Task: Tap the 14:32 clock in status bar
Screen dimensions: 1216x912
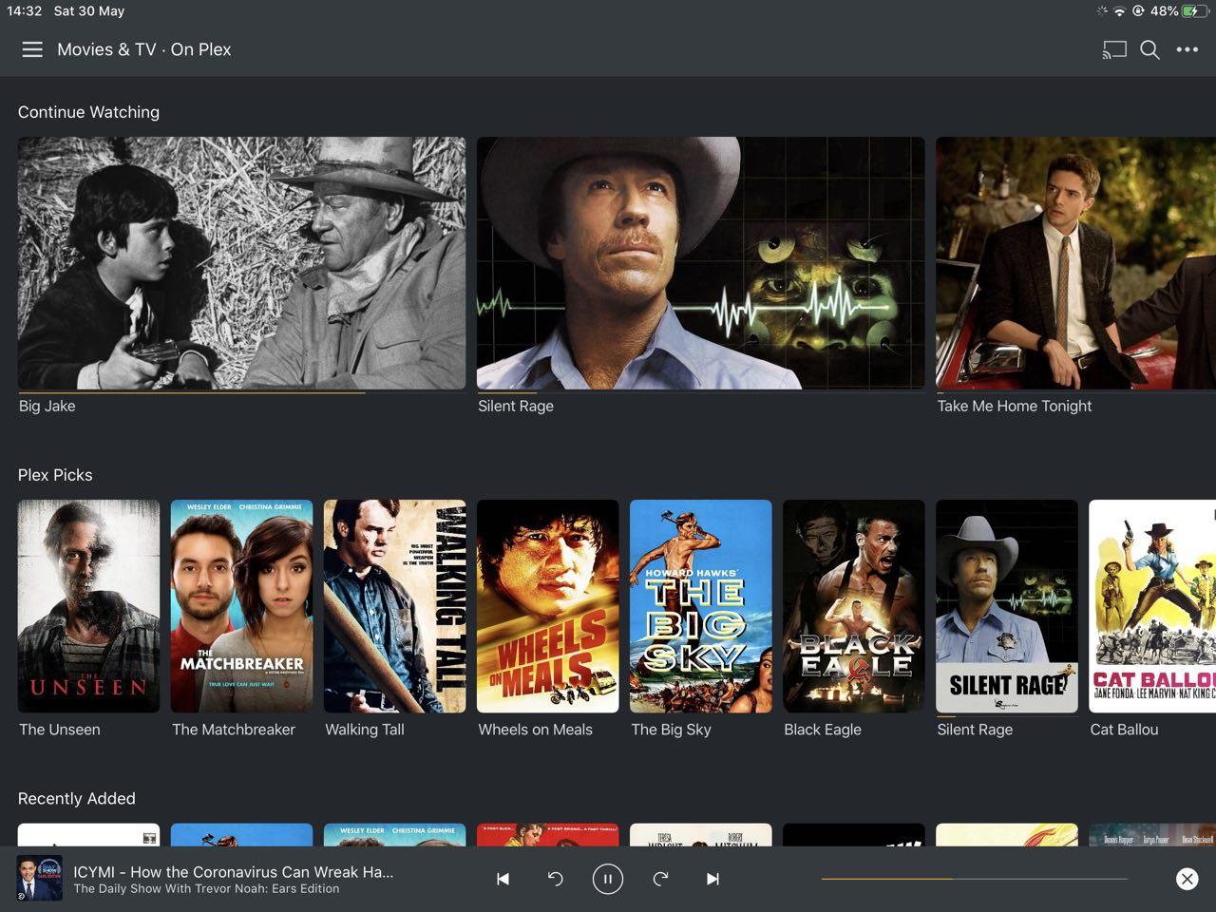Action: 25,11
